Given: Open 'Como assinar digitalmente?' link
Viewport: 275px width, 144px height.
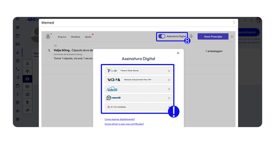Looking at the screenshot, I should point(120,119).
